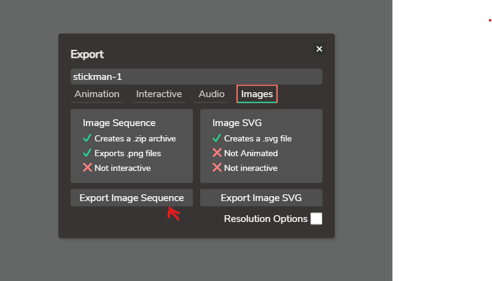Click red X beside Not ineractive
492x281 pixels.
217,167
